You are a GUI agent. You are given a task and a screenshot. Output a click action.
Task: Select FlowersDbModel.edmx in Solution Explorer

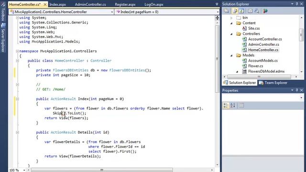(266, 72)
